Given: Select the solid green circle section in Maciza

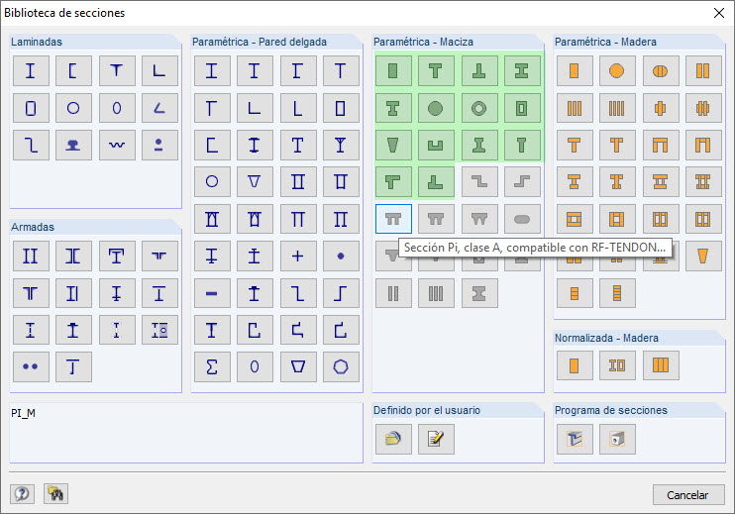Looking at the screenshot, I should click(437, 108).
